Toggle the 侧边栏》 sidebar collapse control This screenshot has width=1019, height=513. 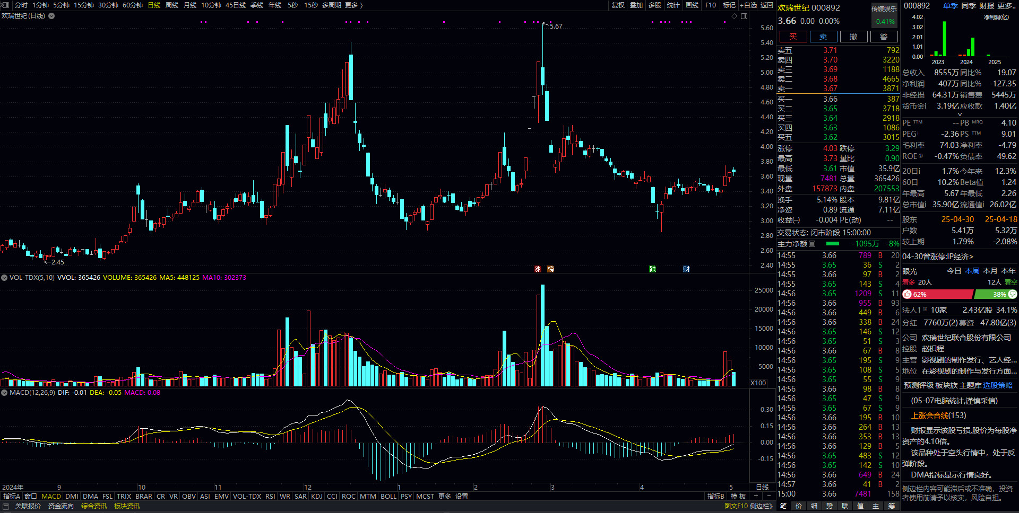pos(762,506)
